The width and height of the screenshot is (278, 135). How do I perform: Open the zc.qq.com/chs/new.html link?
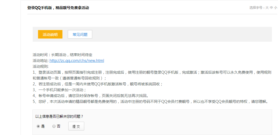[77, 61]
